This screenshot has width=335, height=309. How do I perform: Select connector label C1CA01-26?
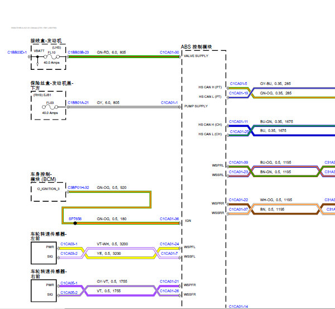(x=169, y=291)
